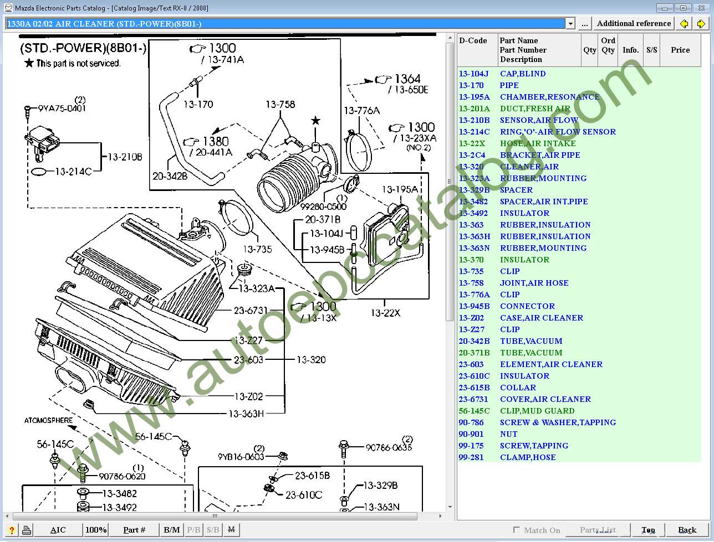Click the Mazda app icon in title bar
The image size is (714, 542).
[x=8, y=8]
